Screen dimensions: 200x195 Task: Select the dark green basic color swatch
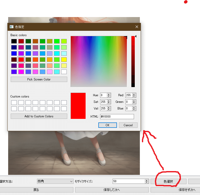[28, 41]
